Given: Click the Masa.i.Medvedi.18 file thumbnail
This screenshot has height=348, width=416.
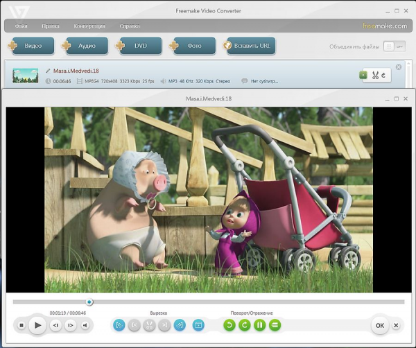Looking at the screenshot, I should [x=26, y=76].
